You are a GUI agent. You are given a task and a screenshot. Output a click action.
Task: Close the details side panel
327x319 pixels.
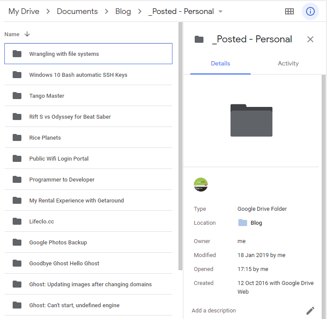pos(310,39)
